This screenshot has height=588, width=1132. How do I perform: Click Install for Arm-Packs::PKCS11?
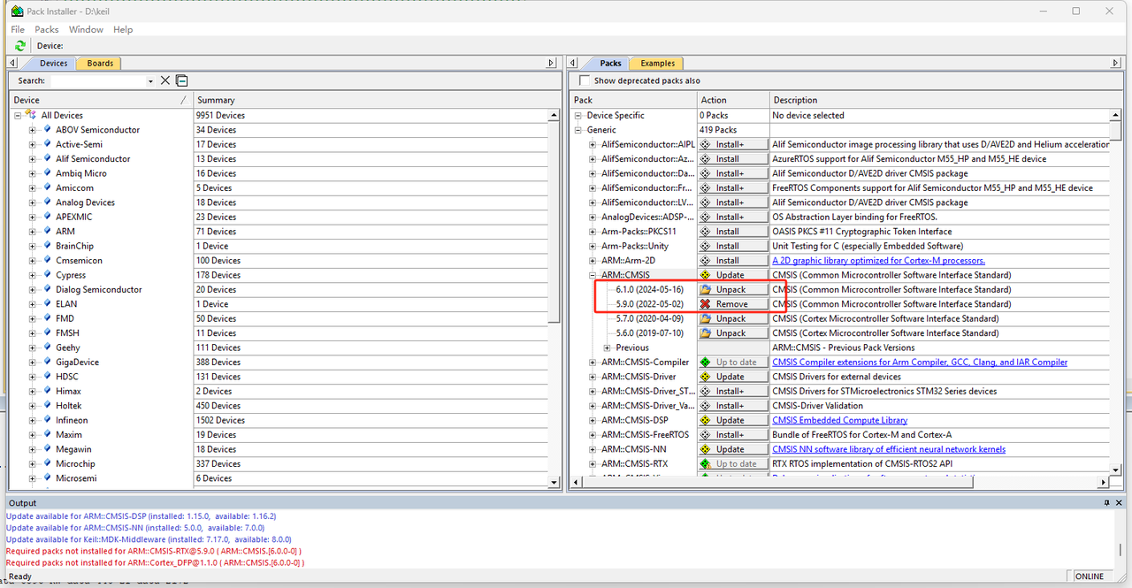733,232
